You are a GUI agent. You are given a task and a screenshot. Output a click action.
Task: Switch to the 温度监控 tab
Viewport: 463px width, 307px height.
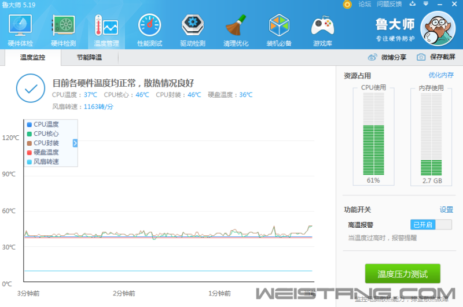33,57
